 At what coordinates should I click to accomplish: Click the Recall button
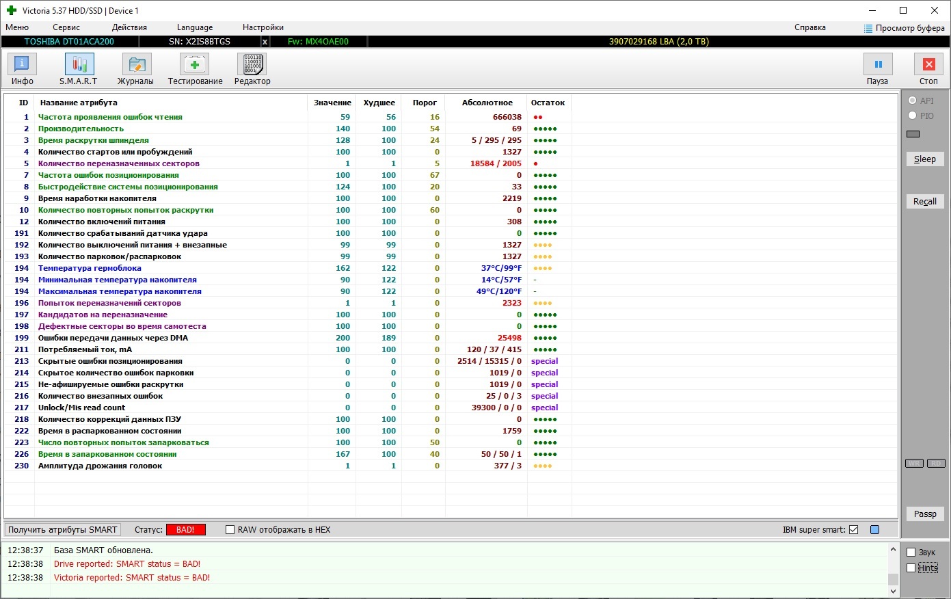click(x=925, y=201)
